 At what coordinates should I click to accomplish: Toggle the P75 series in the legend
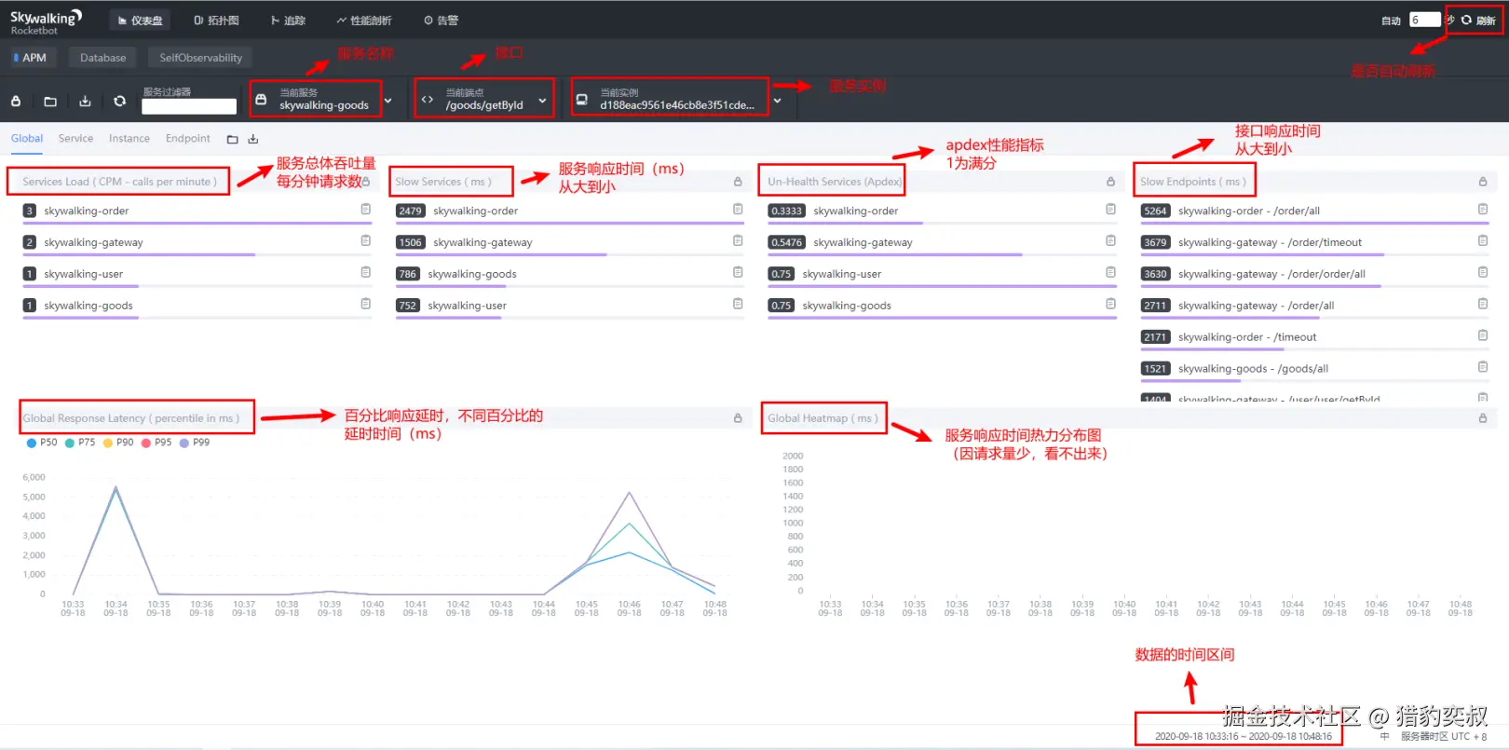80,443
